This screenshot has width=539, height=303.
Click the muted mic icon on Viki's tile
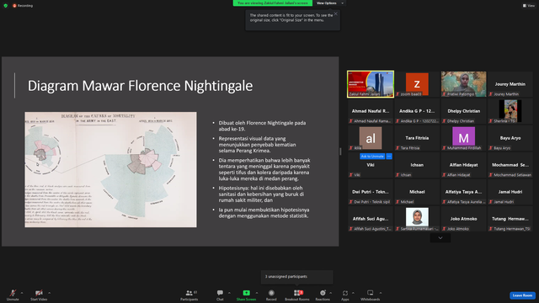(351, 175)
